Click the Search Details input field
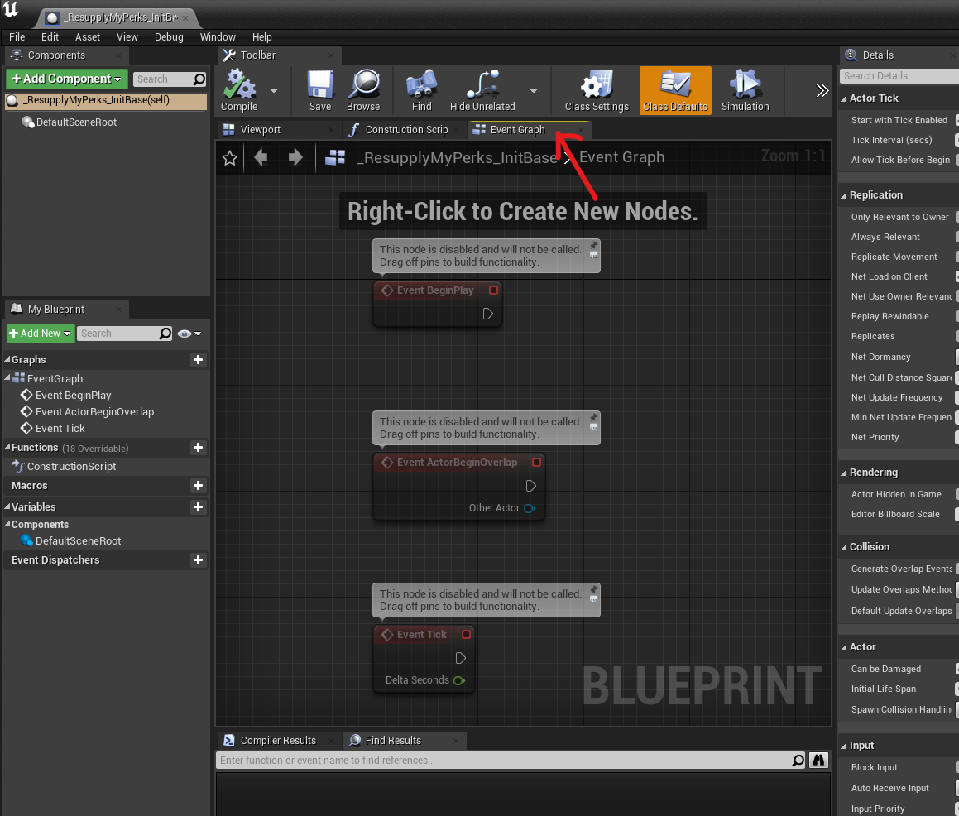 tap(899, 76)
